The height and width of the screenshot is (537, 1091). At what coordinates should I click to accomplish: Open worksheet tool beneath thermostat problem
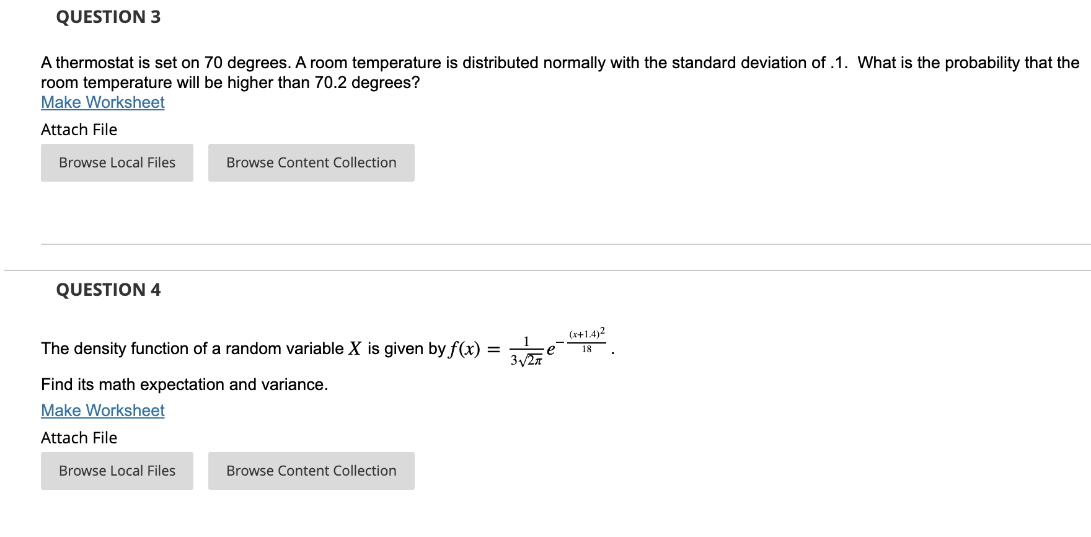102,102
